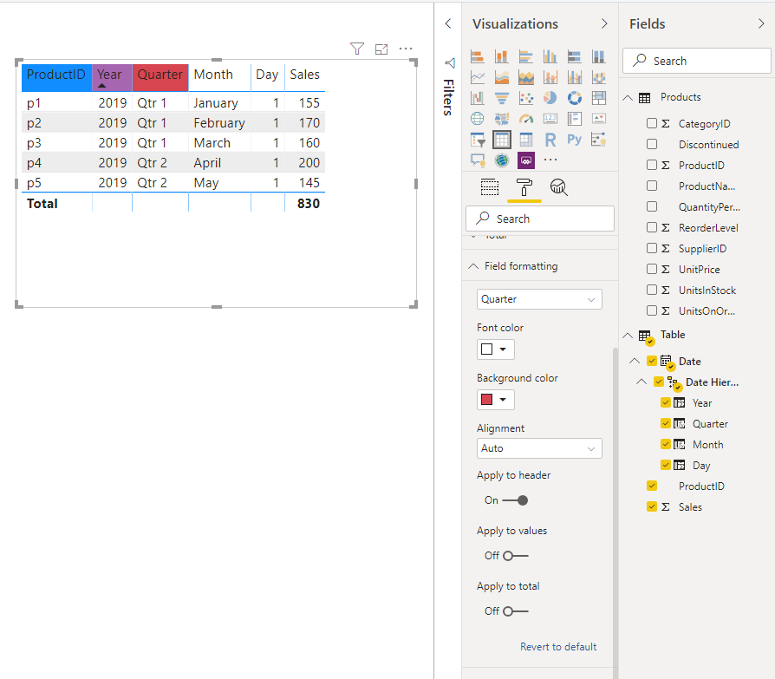Viewport: 775px width, 679px height.
Task: Select the donut chart visualization icon
Action: pyautogui.click(x=575, y=98)
